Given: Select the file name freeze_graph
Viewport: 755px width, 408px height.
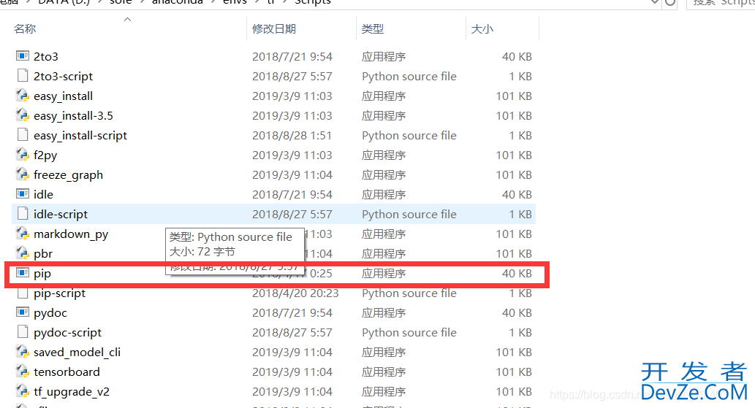Looking at the screenshot, I should pyautogui.click(x=69, y=175).
